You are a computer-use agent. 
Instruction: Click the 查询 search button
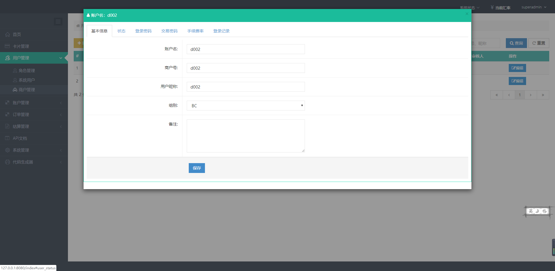click(x=516, y=43)
